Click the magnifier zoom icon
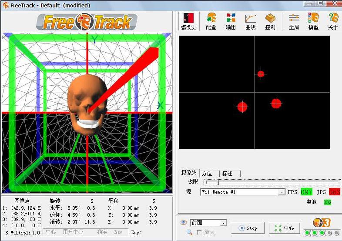The height and width of the screenshot is (241, 342). tap(189, 232)
